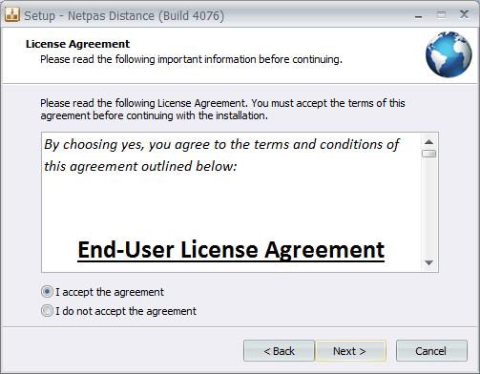Click the bold License Agreement header
Viewport: 480px width, 374px height.
[77, 44]
